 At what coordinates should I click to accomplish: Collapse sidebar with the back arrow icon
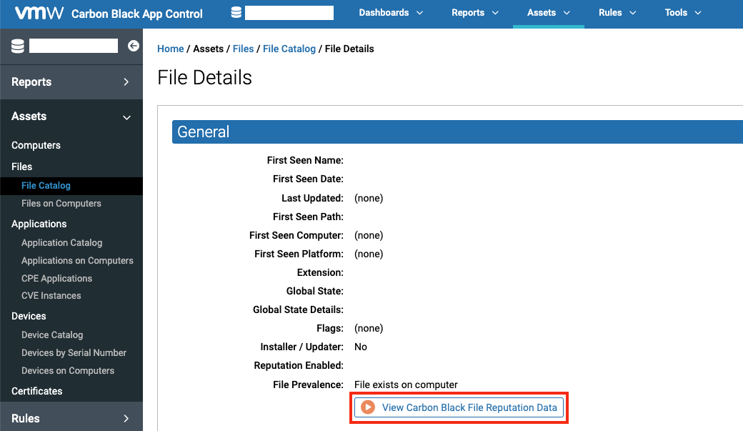[x=133, y=46]
